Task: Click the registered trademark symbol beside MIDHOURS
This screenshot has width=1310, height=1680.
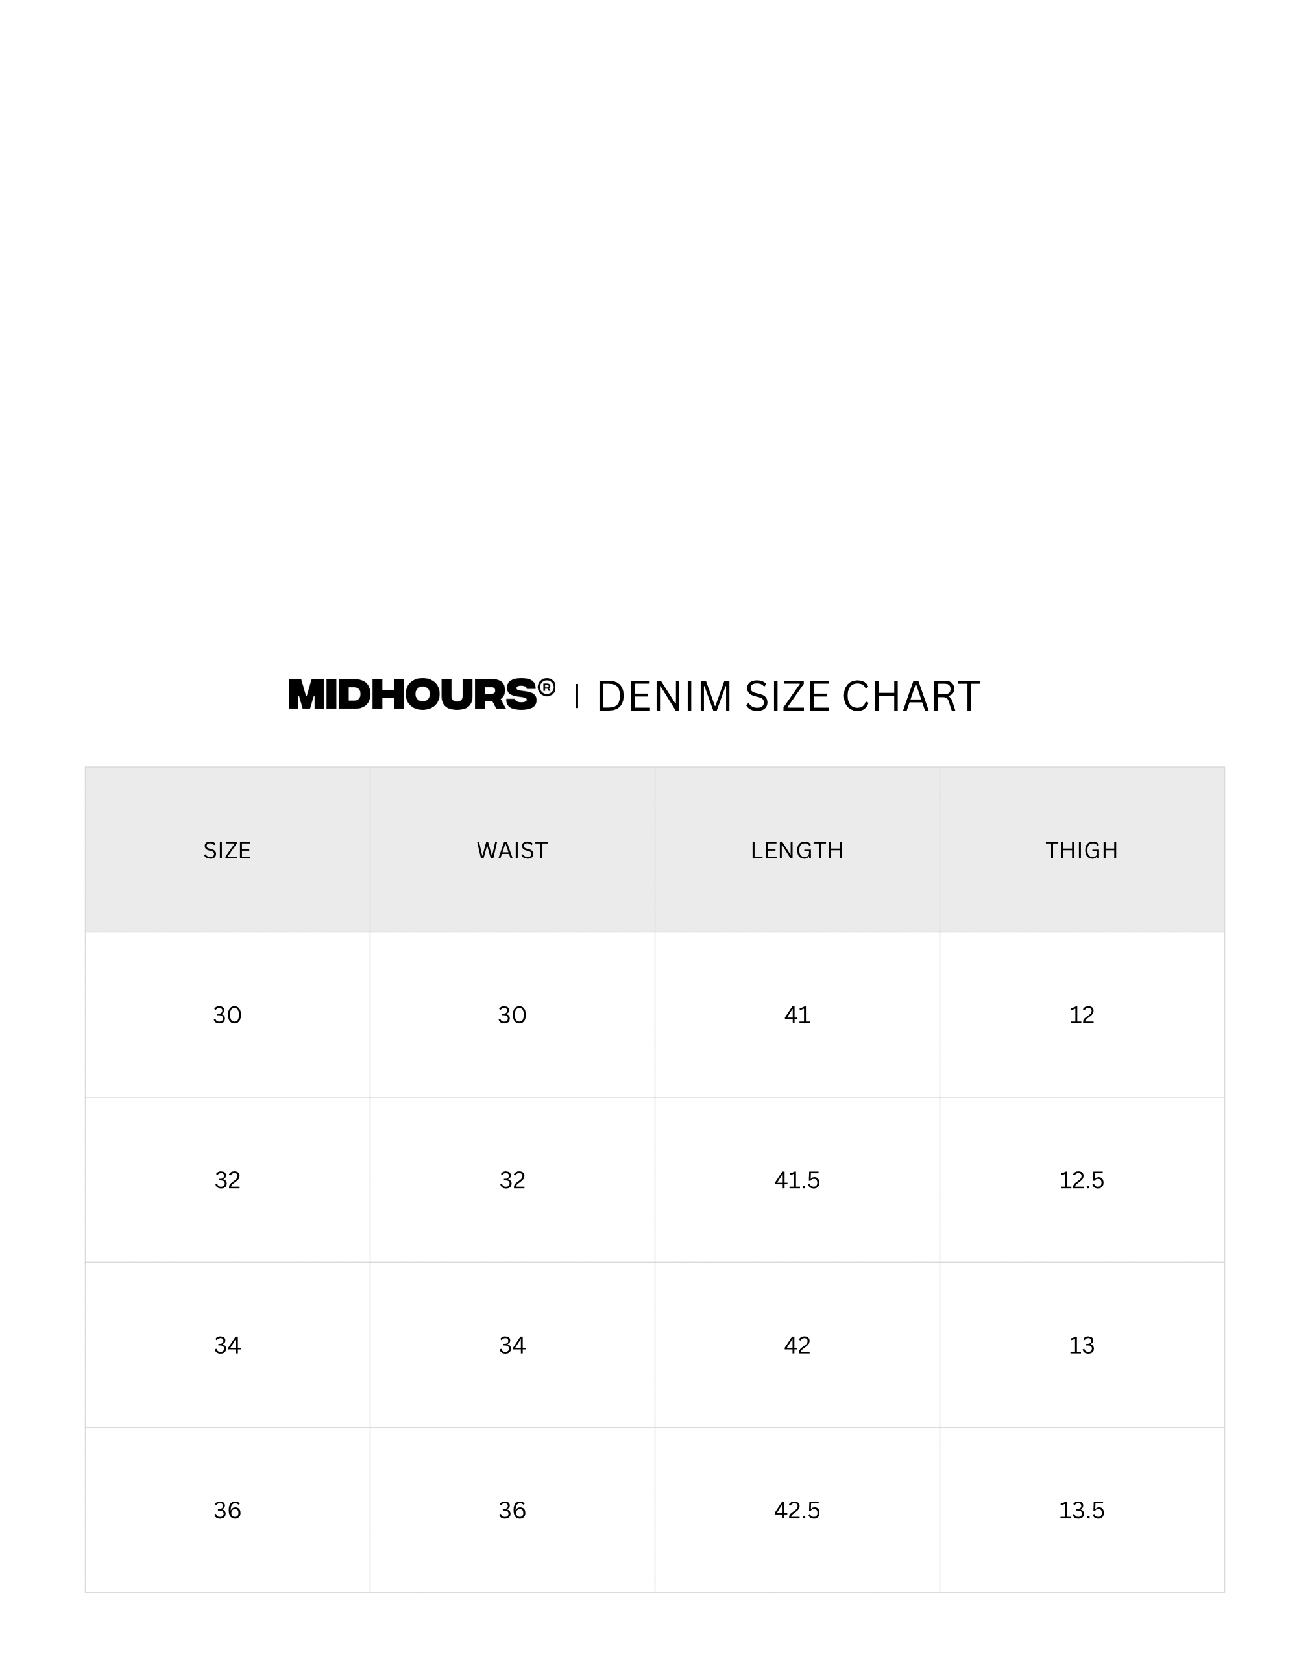Action: tap(546, 686)
